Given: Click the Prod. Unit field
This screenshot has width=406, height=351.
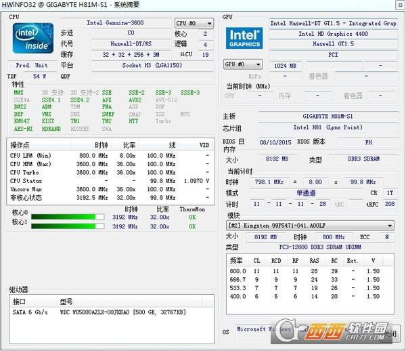Looking at the screenshot, I should (x=32, y=65).
